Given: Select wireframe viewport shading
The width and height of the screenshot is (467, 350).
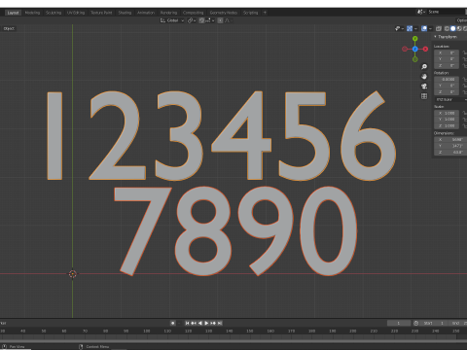Looking at the screenshot, I should coord(447,28).
